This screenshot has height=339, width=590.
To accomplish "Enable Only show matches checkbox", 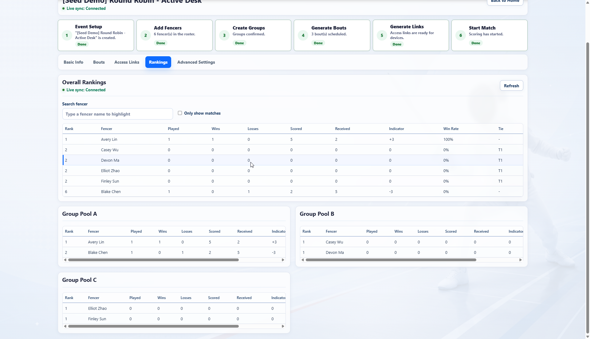I will [x=180, y=113].
